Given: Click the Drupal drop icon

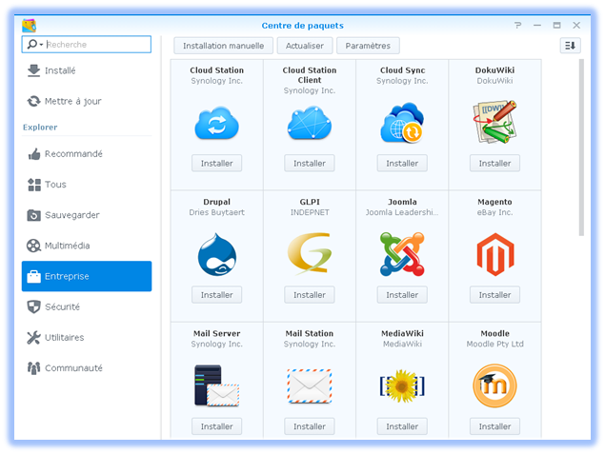Looking at the screenshot, I should coord(217,254).
